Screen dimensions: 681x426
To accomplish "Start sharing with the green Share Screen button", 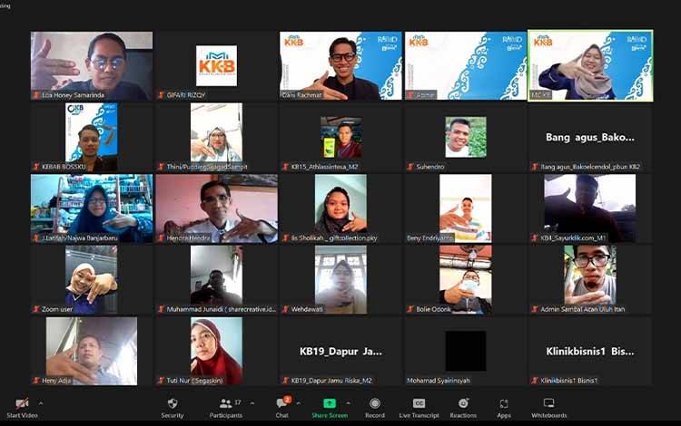I will tap(330, 408).
